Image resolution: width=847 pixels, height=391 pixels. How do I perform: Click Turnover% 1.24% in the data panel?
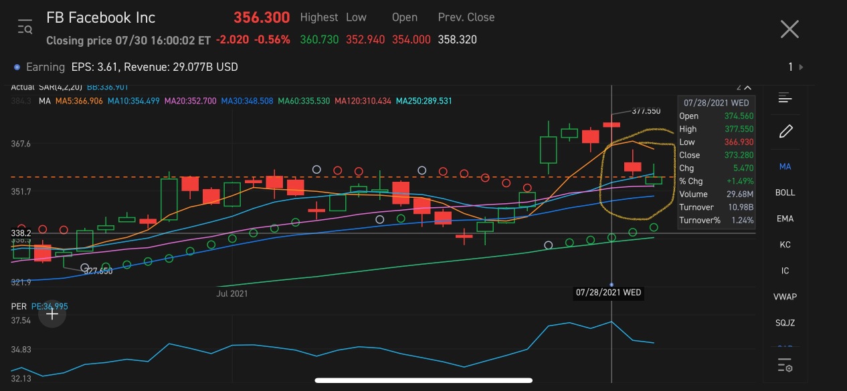[x=716, y=221]
